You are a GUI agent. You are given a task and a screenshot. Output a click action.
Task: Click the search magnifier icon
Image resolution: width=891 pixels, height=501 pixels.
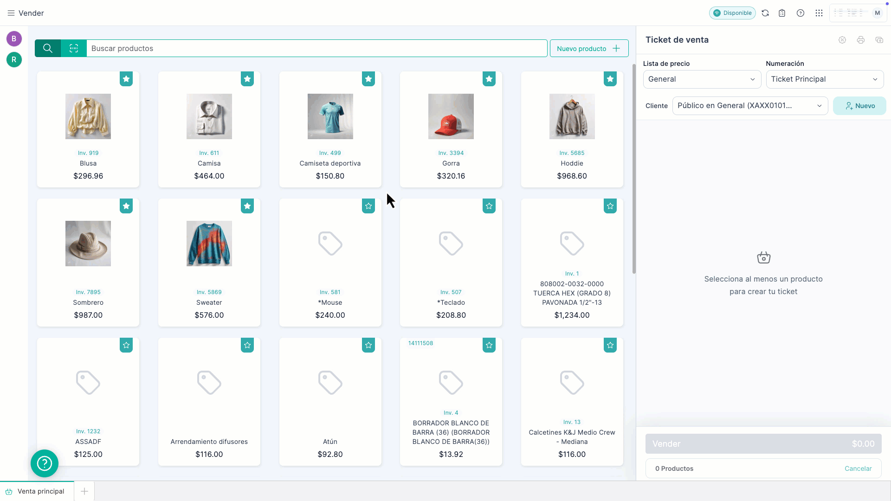tap(47, 48)
